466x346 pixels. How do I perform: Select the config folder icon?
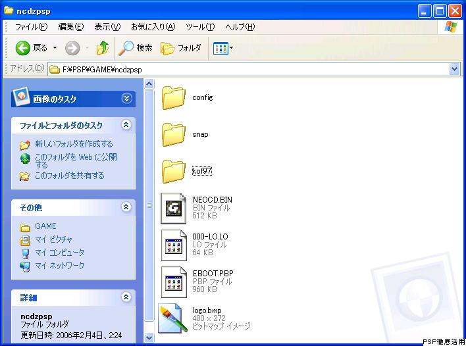(x=174, y=98)
